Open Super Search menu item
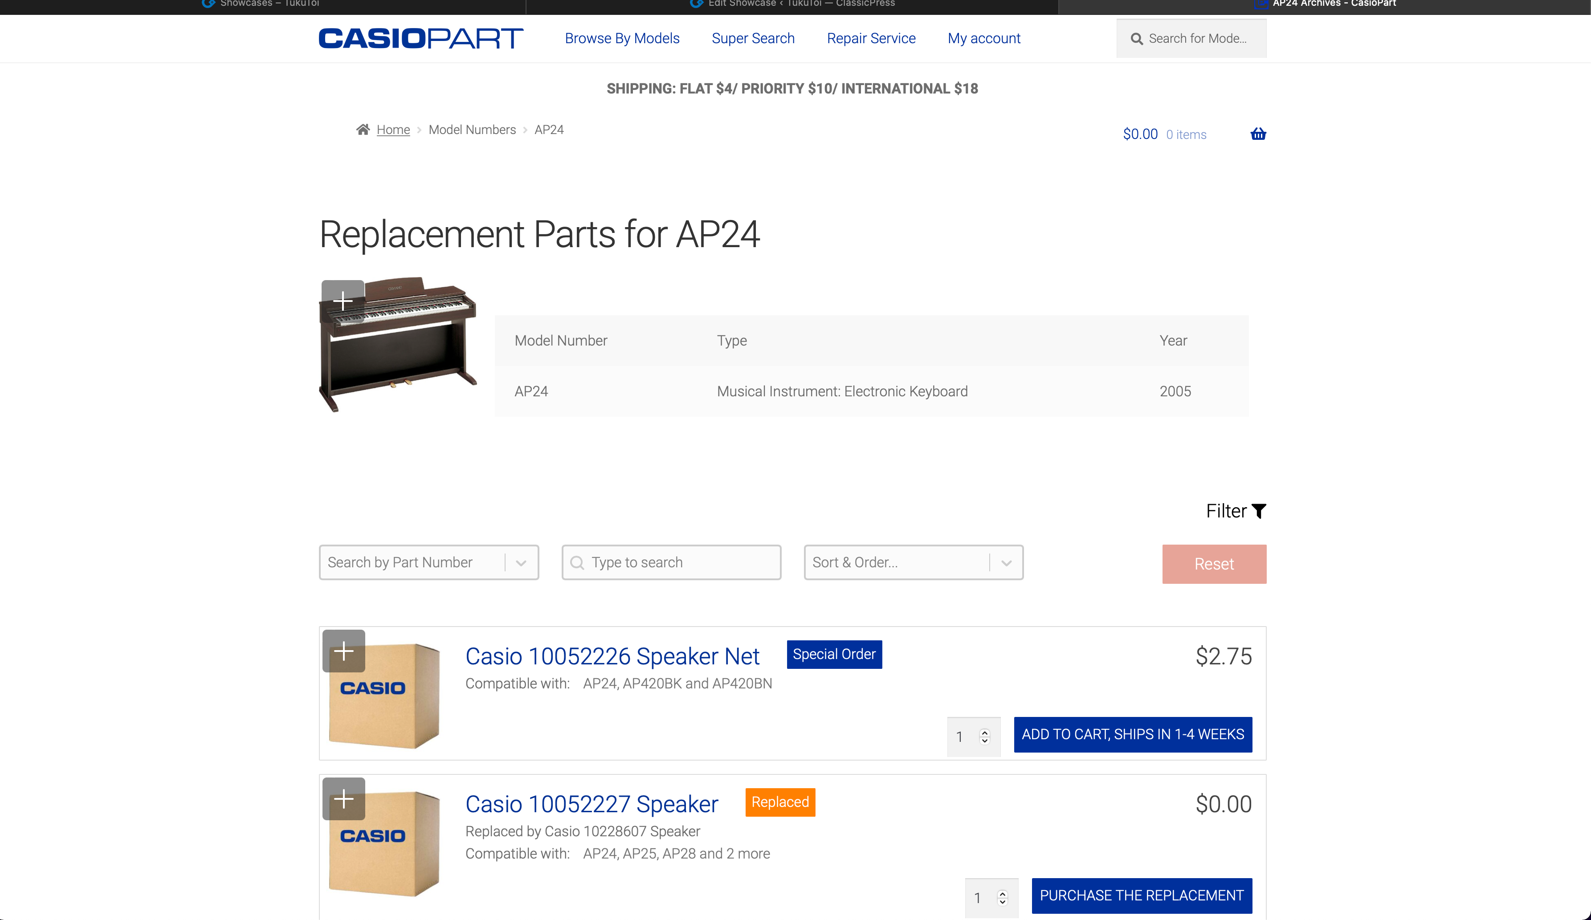Screen dimensions: 1591x920 coord(753,38)
